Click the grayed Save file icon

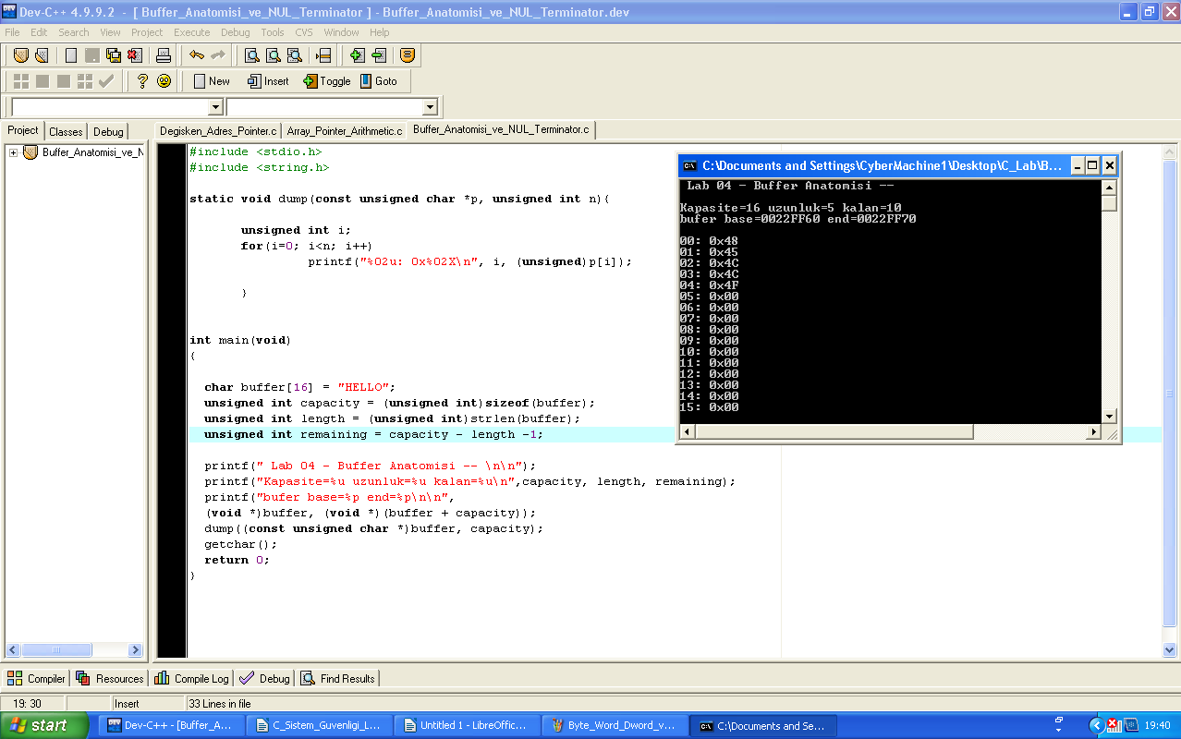pos(92,55)
